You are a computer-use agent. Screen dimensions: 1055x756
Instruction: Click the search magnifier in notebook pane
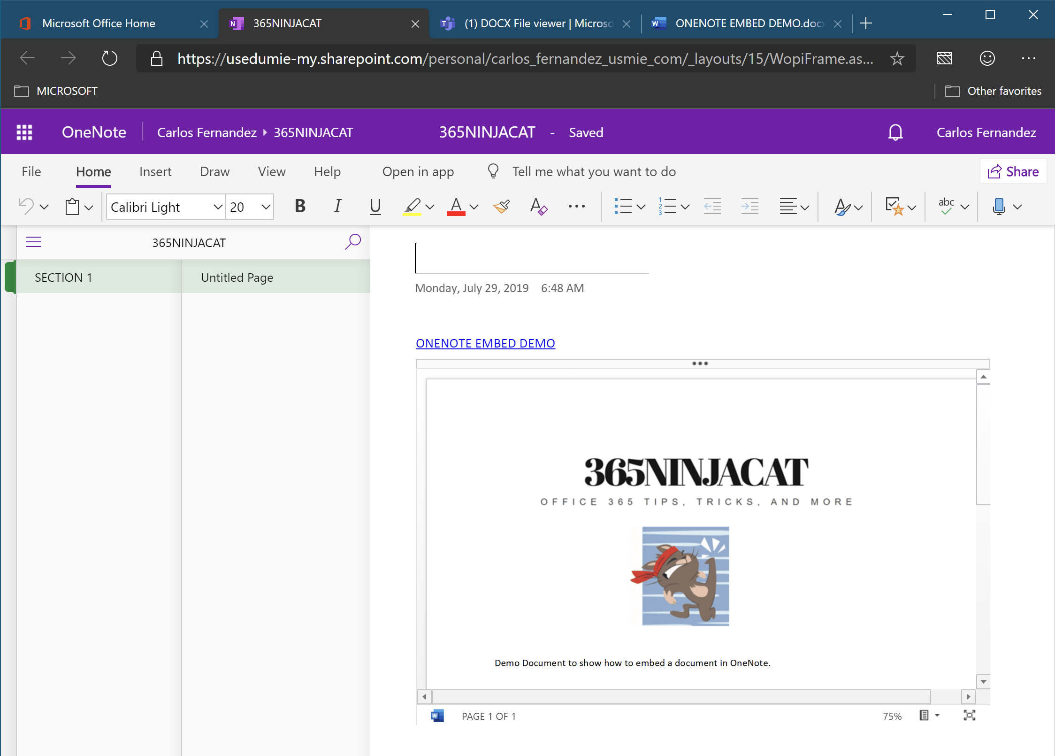pyautogui.click(x=353, y=242)
